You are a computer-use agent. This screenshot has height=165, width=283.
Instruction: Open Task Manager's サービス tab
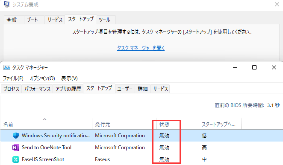point(160,89)
